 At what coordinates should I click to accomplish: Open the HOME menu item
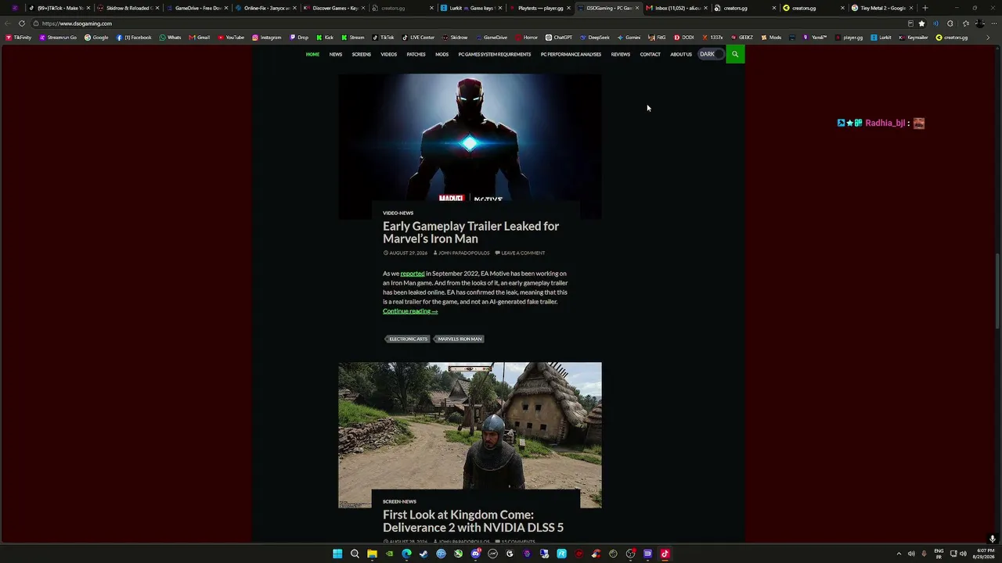(x=312, y=54)
